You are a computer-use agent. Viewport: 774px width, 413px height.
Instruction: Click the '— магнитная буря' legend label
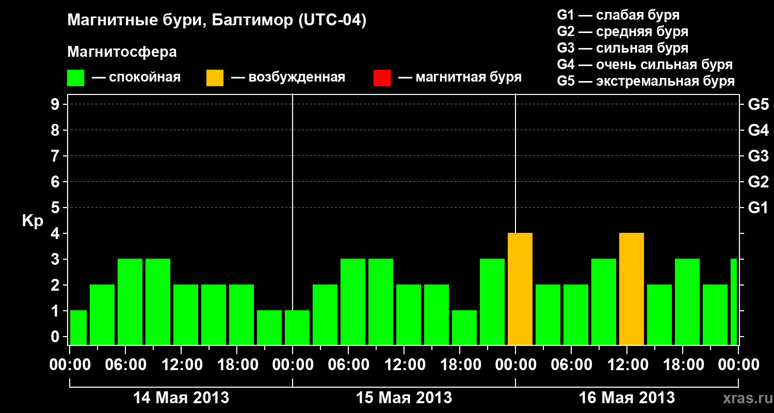click(460, 77)
